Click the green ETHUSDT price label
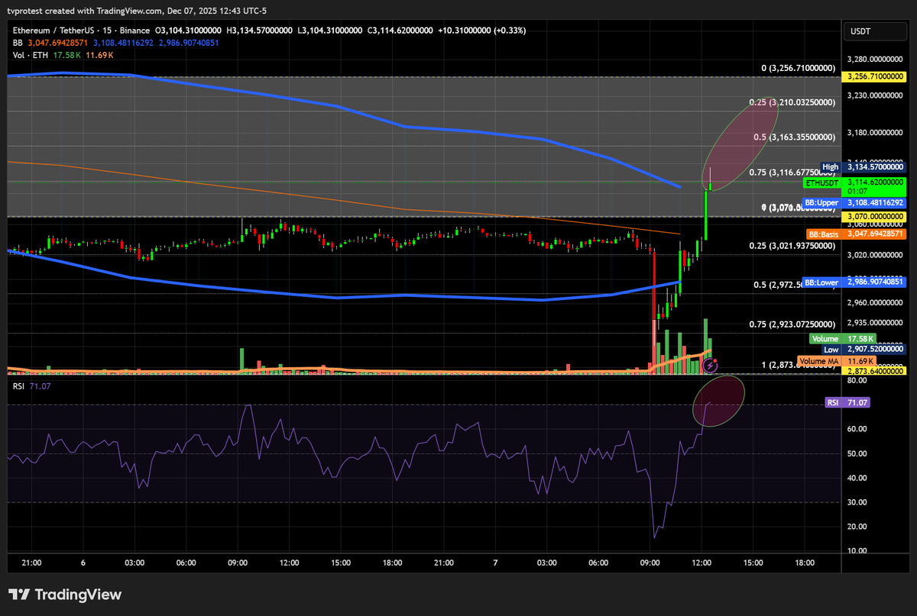Viewport: 917px width, 616px height. coord(822,183)
